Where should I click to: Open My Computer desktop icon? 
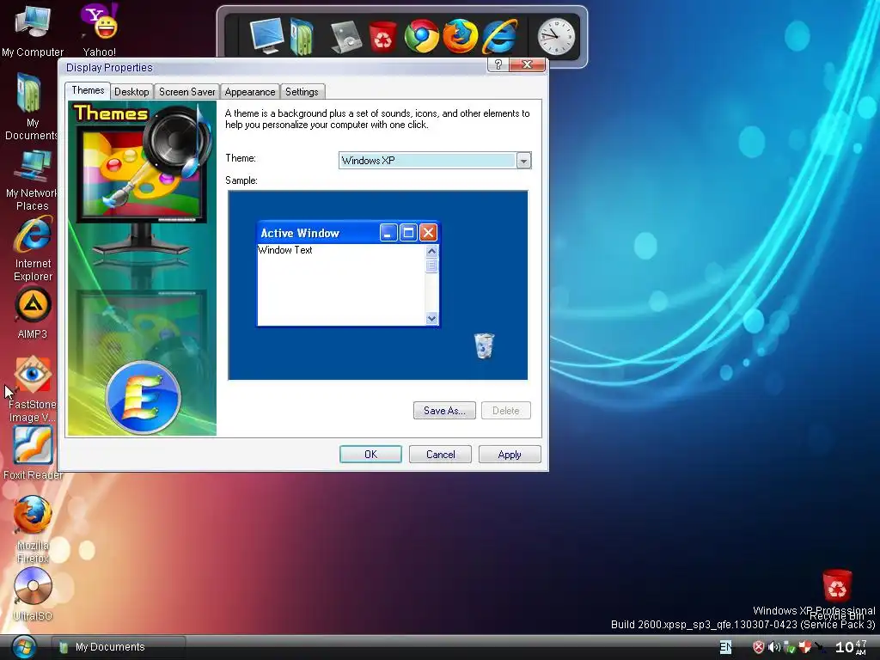[32, 29]
